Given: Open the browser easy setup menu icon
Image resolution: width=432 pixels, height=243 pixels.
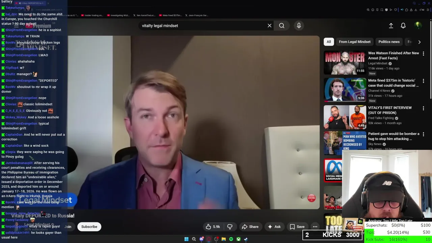Looking at the screenshot, I should coord(428,10).
